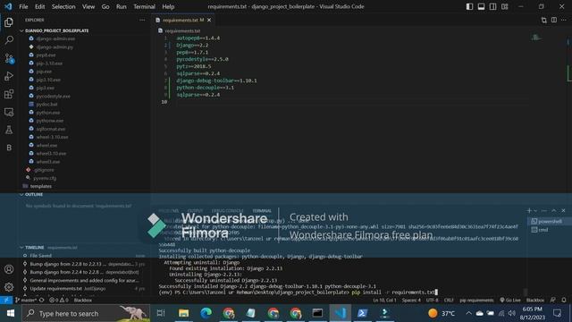Split the editor right
This screenshot has width=572, height=322.
click(x=554, y=20)
